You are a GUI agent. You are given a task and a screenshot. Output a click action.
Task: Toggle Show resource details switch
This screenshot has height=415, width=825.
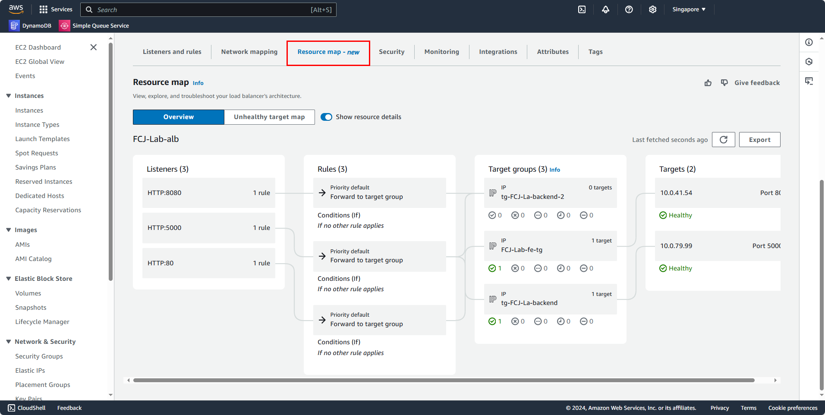pyautogui.click(x=326, y=117)
